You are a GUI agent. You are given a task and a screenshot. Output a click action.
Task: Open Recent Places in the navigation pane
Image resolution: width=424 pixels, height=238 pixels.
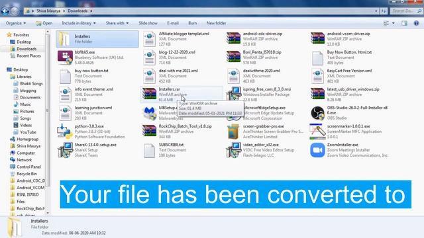coord(28,56)
